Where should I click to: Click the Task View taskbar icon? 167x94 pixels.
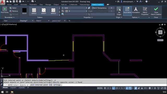(7, 92)
